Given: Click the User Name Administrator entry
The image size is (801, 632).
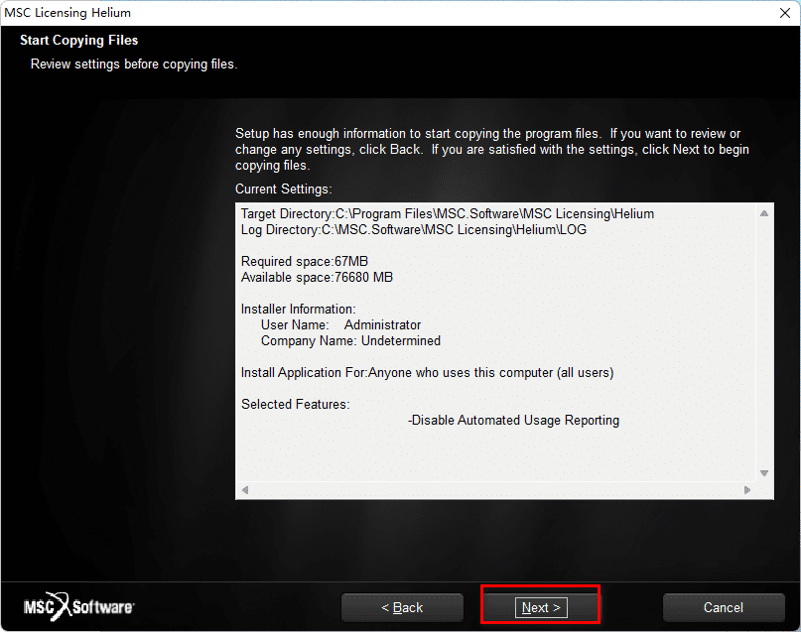Looking at the screenshot, I should [x=340, y=325].
